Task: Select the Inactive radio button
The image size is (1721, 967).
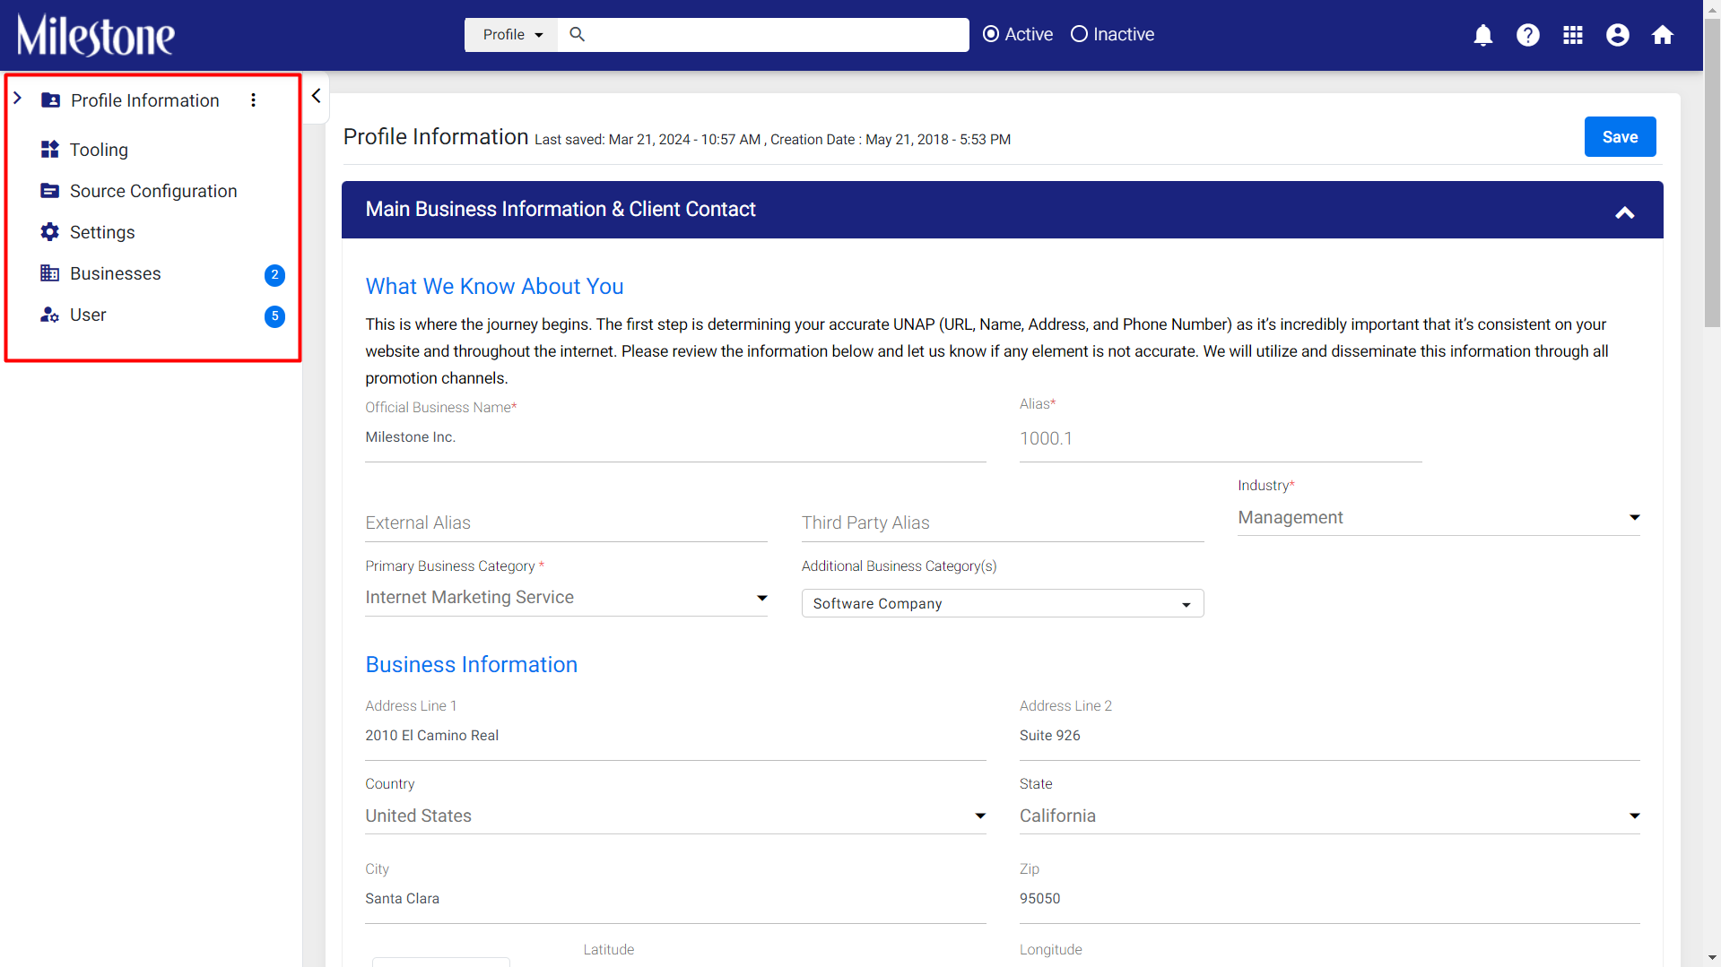Action: click(1080, 34)
